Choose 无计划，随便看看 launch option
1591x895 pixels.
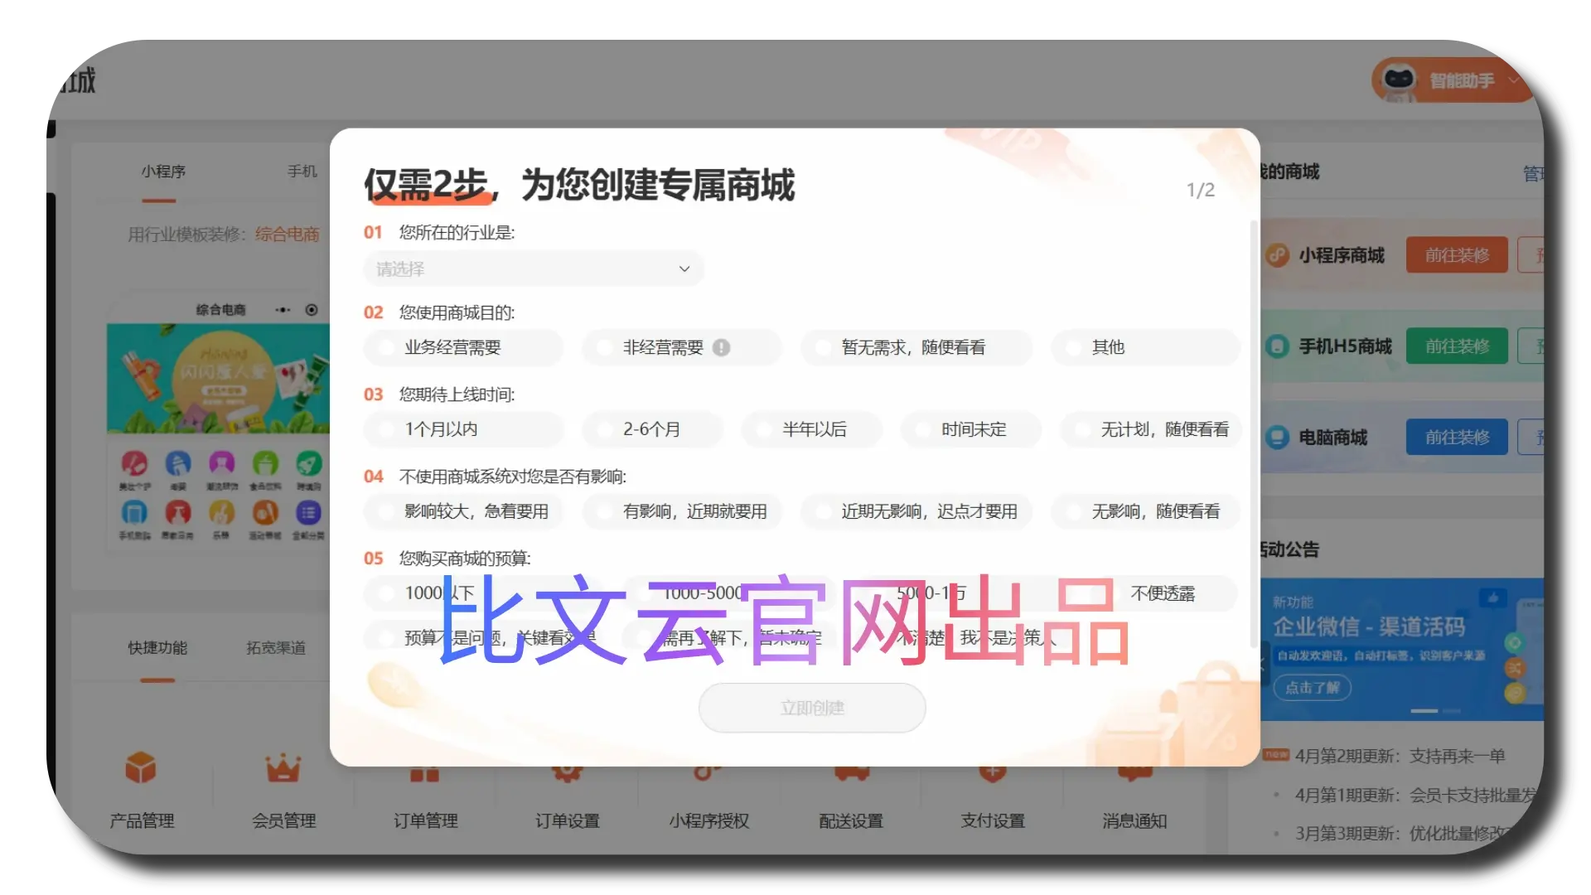click(x=1150, y=429)
